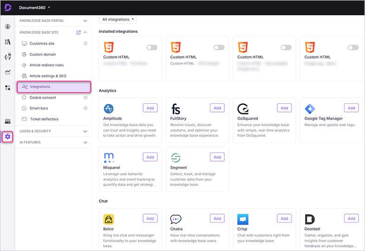This screenshot has height=251, width=365.
Task: Collapse the Knowledge Base Site section
Action: [85, 32]
